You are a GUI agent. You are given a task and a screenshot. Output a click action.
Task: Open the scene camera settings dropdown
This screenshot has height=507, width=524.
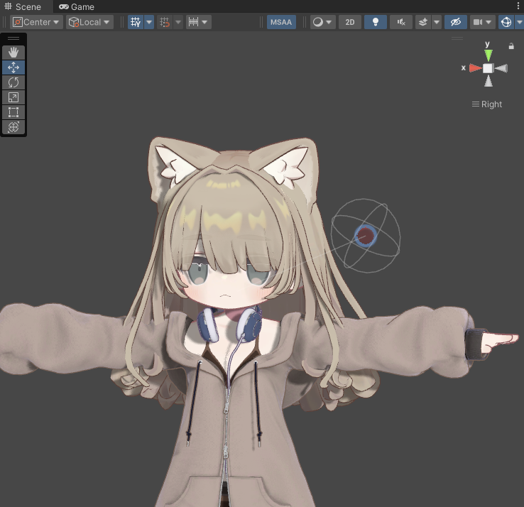[482, 22]
